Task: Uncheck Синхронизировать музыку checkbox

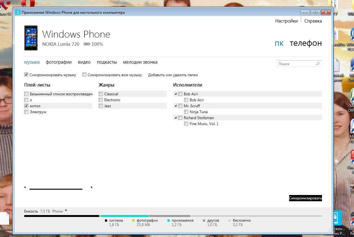Action: [26, 75]
